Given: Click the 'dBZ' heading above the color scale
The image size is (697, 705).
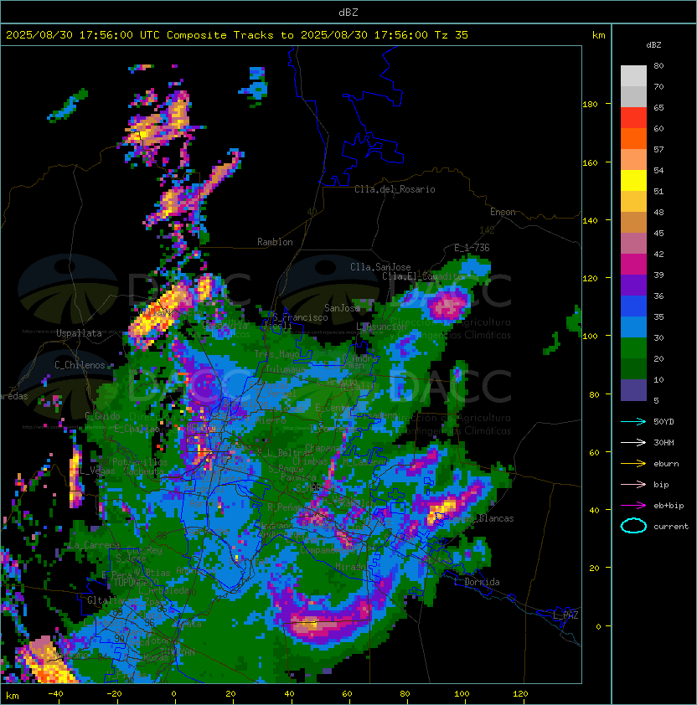Looking at the screenshot, I should point(653,45).
